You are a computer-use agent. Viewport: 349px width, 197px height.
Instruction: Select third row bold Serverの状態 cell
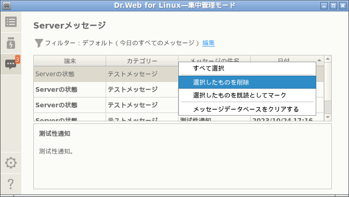pos(70,105)
